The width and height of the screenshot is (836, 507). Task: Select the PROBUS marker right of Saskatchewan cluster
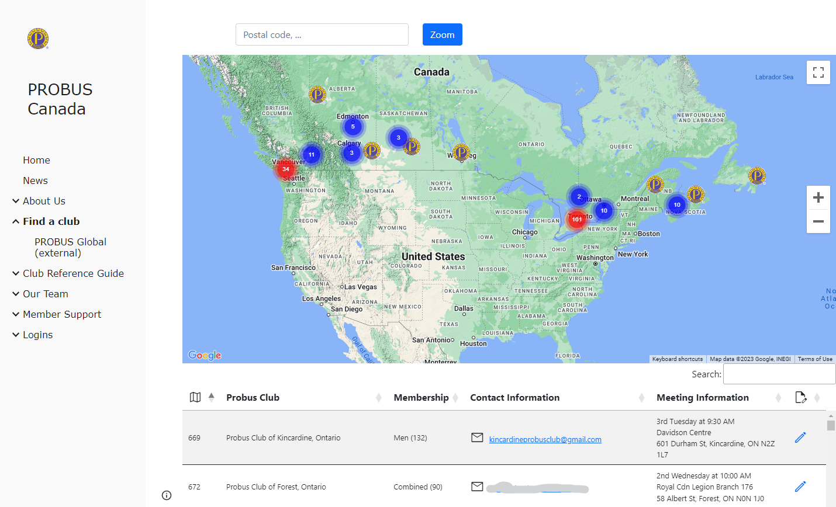point(412,147)
